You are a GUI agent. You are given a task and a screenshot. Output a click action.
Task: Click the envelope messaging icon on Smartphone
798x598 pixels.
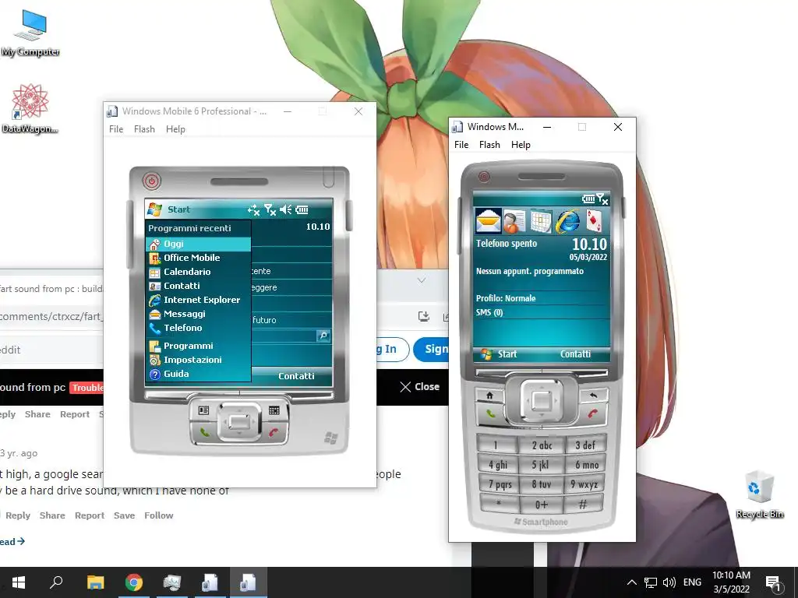[x=488, y=220]
